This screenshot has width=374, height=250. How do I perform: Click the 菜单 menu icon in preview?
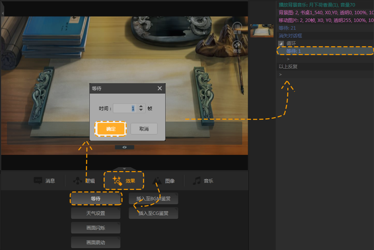(x=237, y=27)
